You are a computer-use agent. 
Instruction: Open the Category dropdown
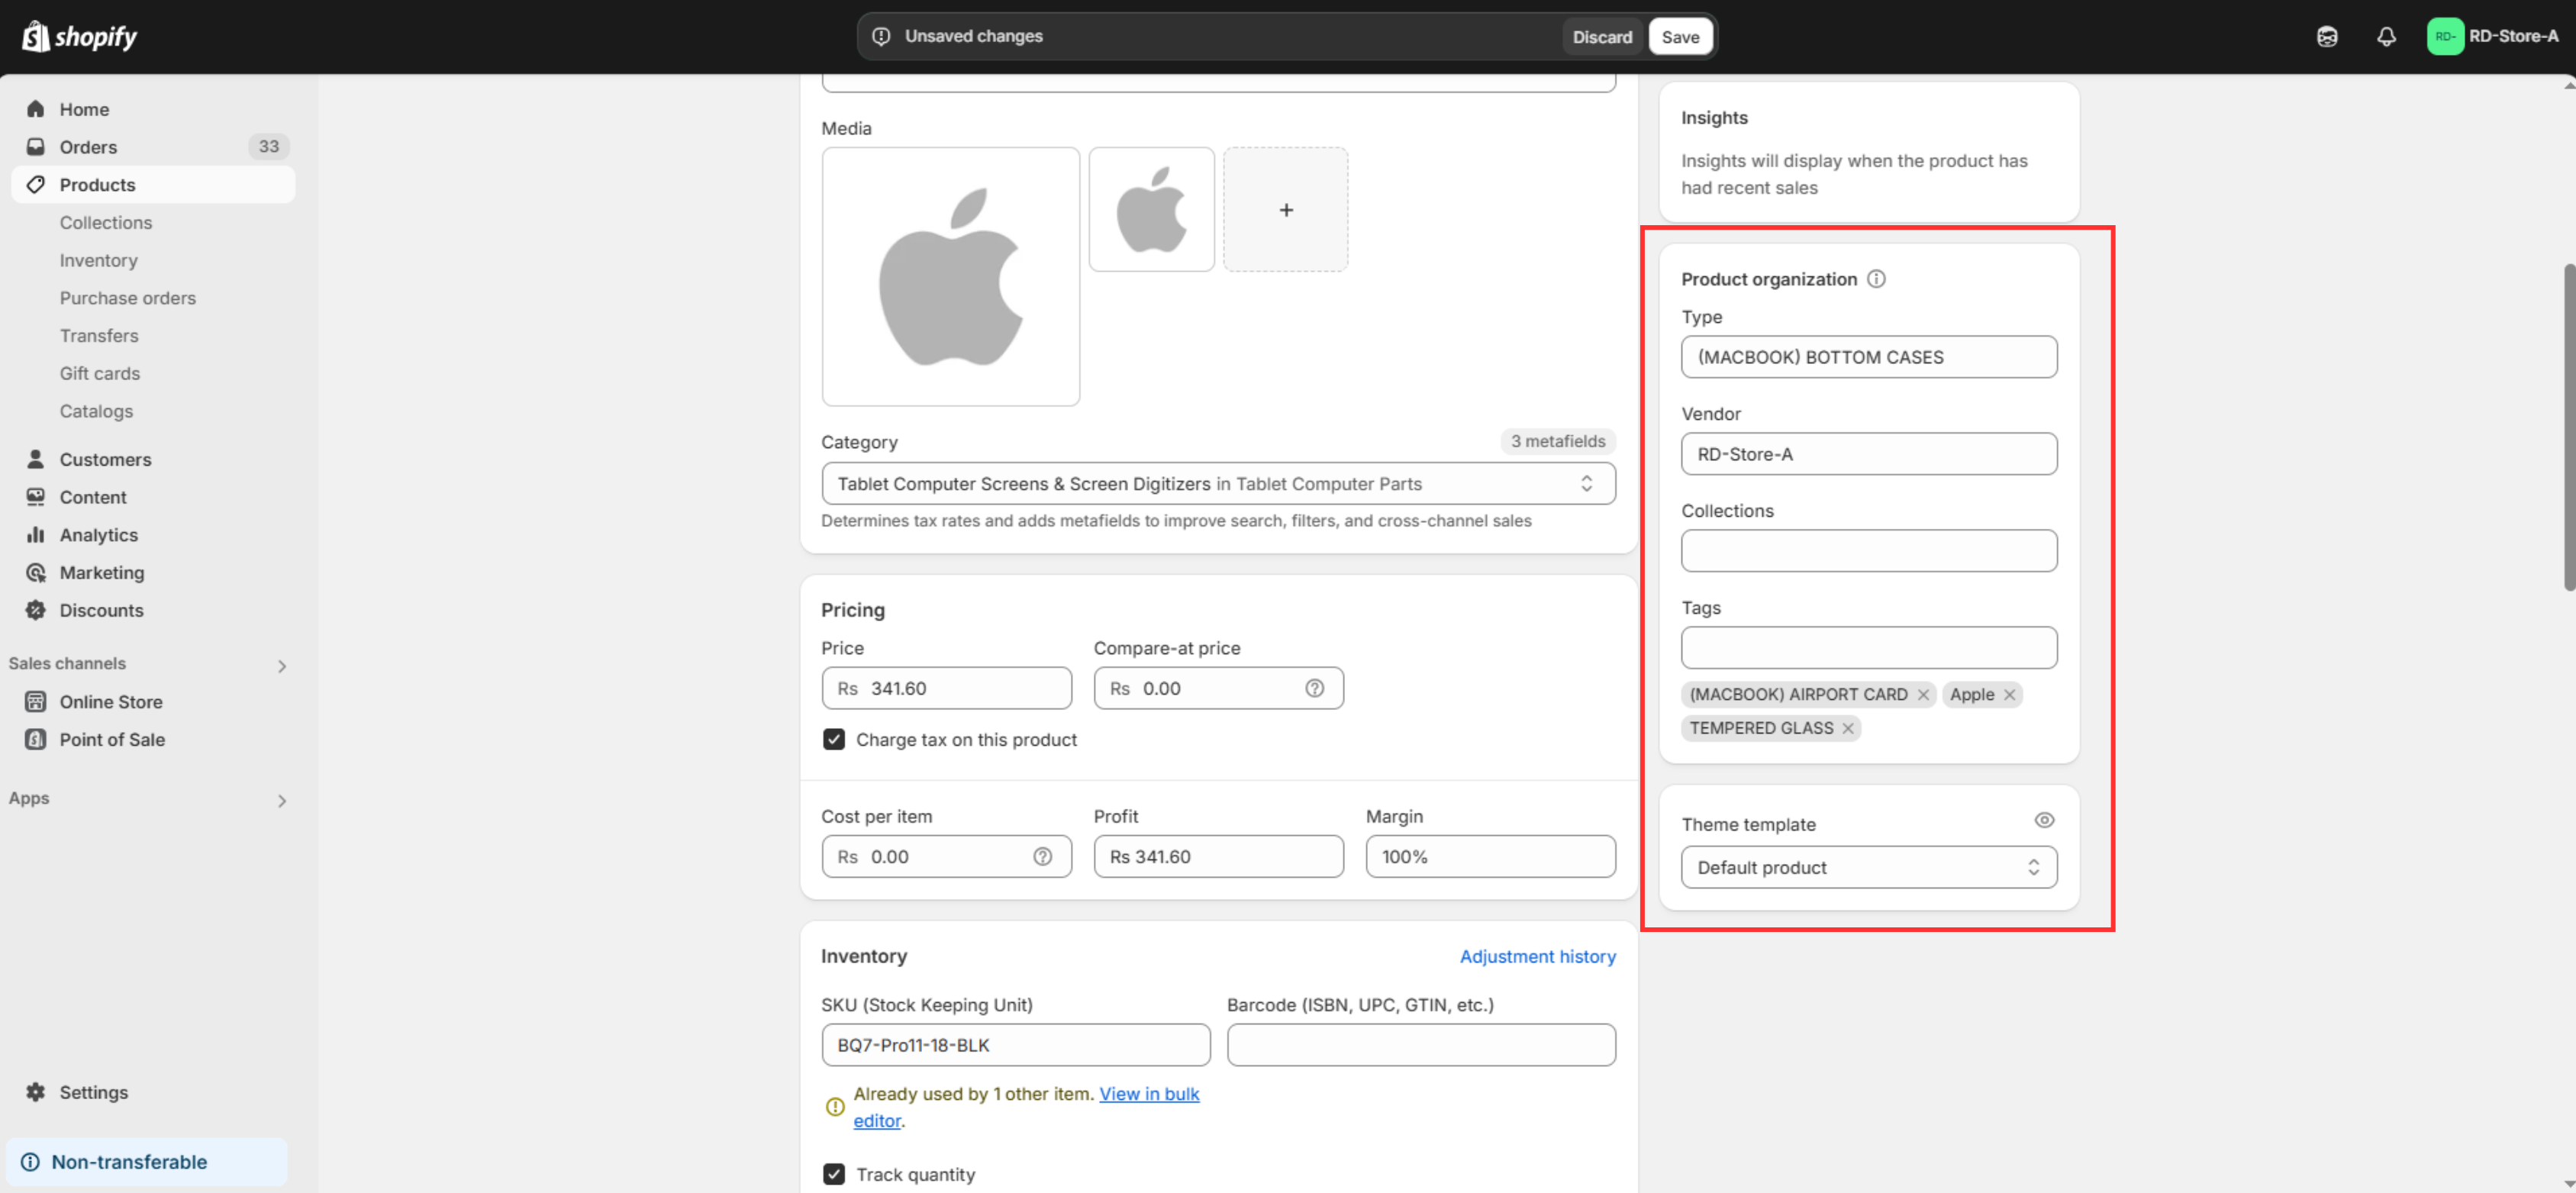(1218, 484)
